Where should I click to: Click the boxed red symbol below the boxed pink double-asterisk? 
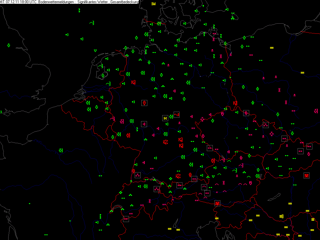pyautogui.click(x=217, y=203)
